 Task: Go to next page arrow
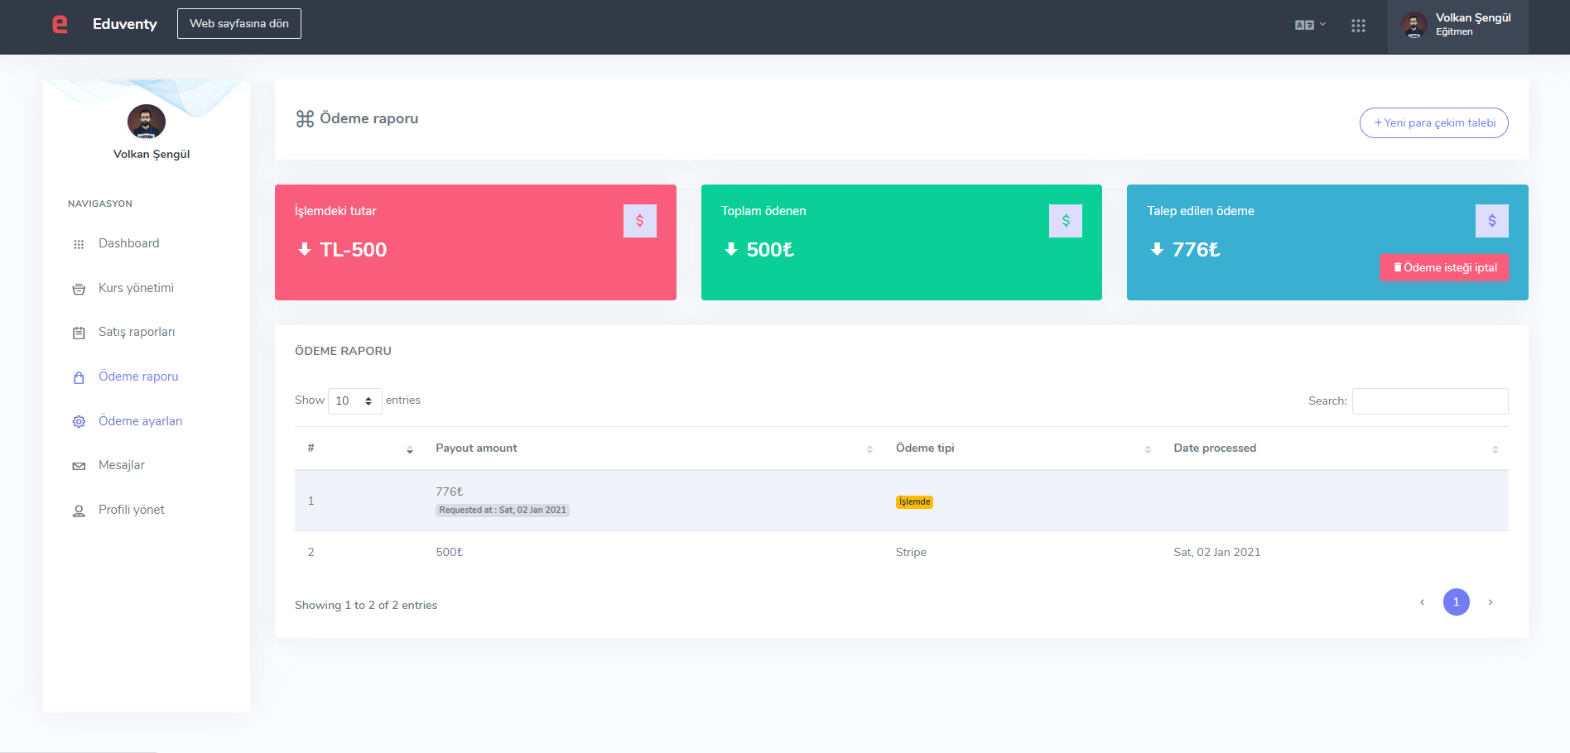pyautogui.click(x=1491, y=602)
